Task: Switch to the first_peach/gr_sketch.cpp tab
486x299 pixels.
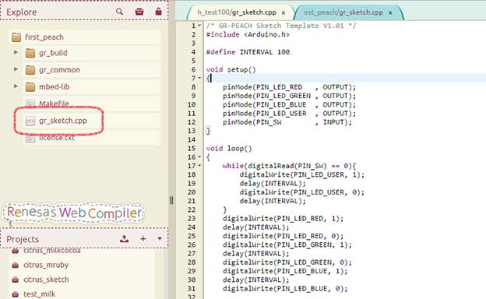Action: [x=343, y=12]
